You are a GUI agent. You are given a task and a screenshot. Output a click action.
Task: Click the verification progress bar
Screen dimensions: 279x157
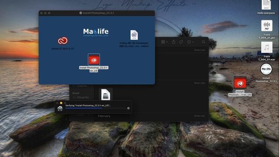(x=95, y=108)
